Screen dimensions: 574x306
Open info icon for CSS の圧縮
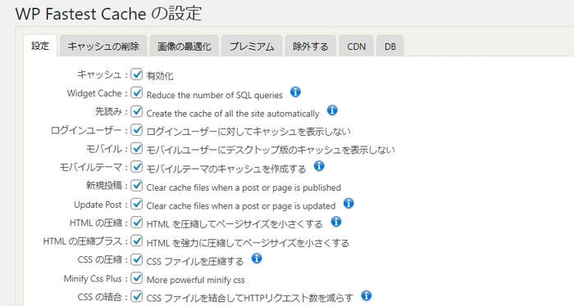(257, 259)
